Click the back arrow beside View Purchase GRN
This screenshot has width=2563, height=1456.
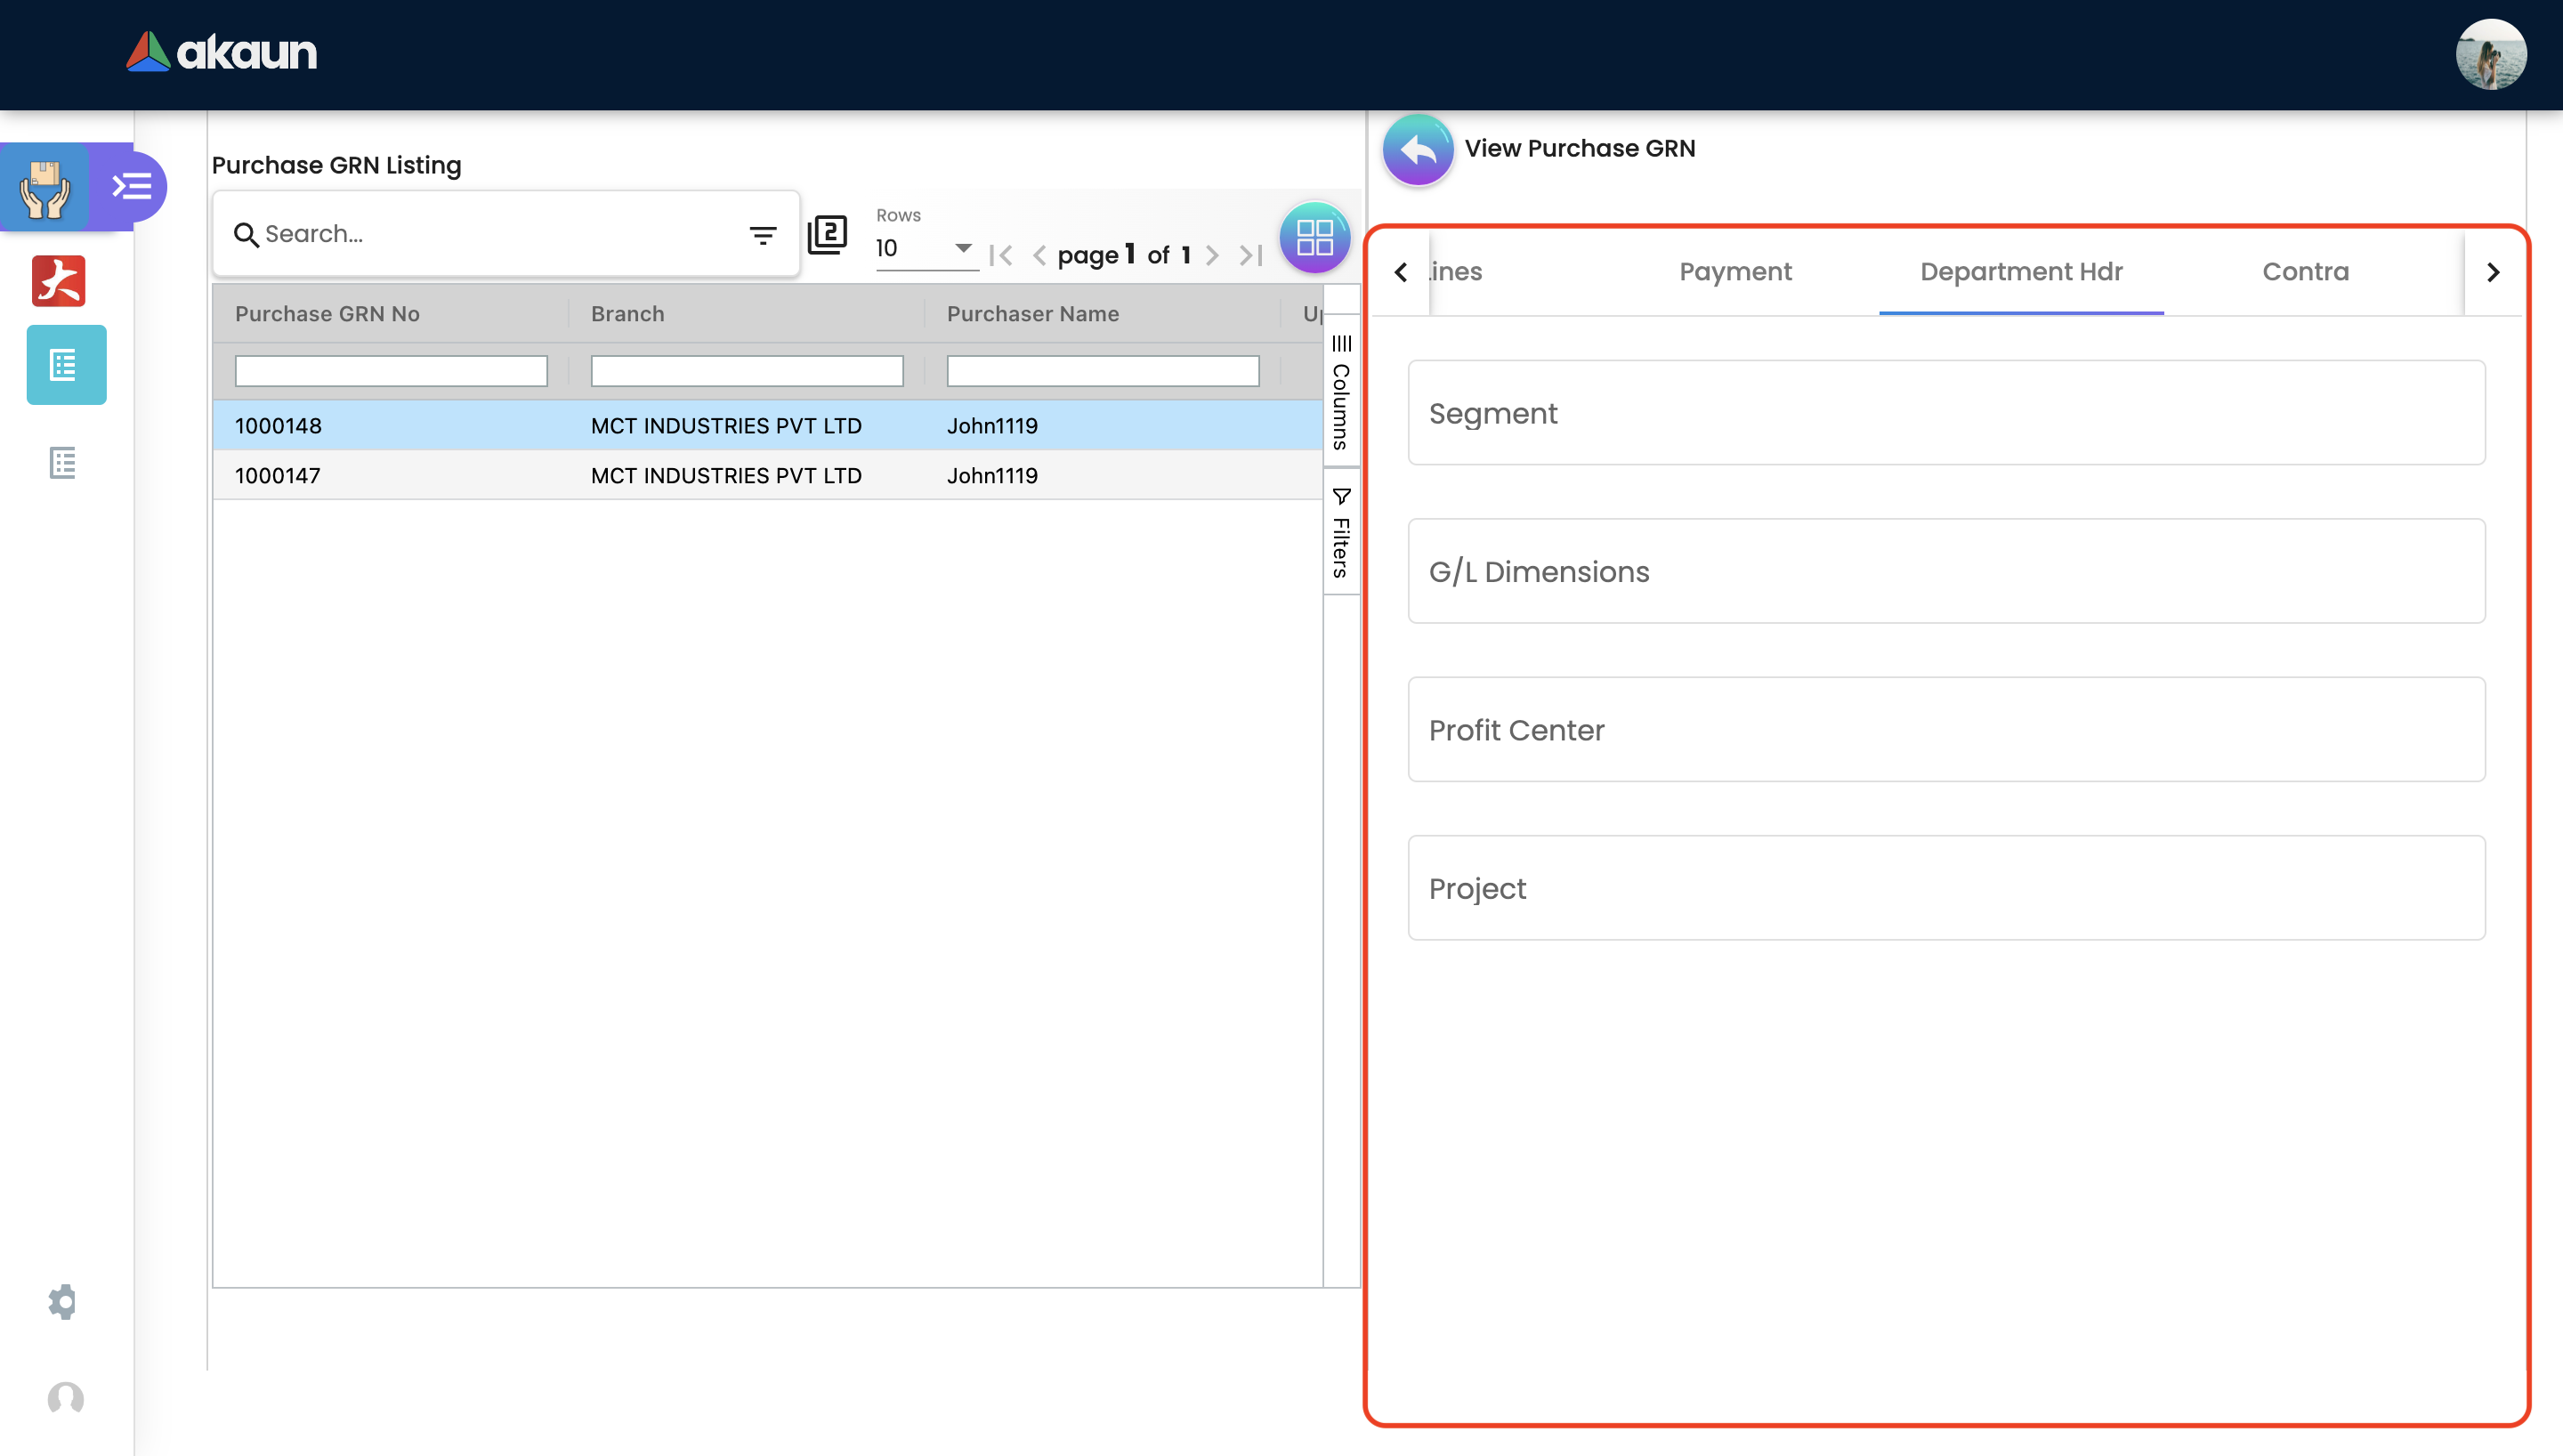tap(1418, 149)
